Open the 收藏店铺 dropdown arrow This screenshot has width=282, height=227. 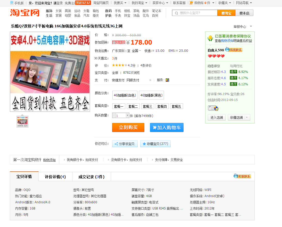[247, 117]
